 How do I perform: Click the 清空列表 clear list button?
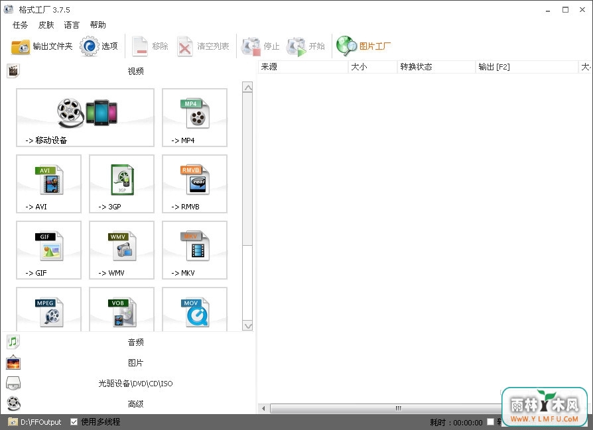click(x=203, y=46)
